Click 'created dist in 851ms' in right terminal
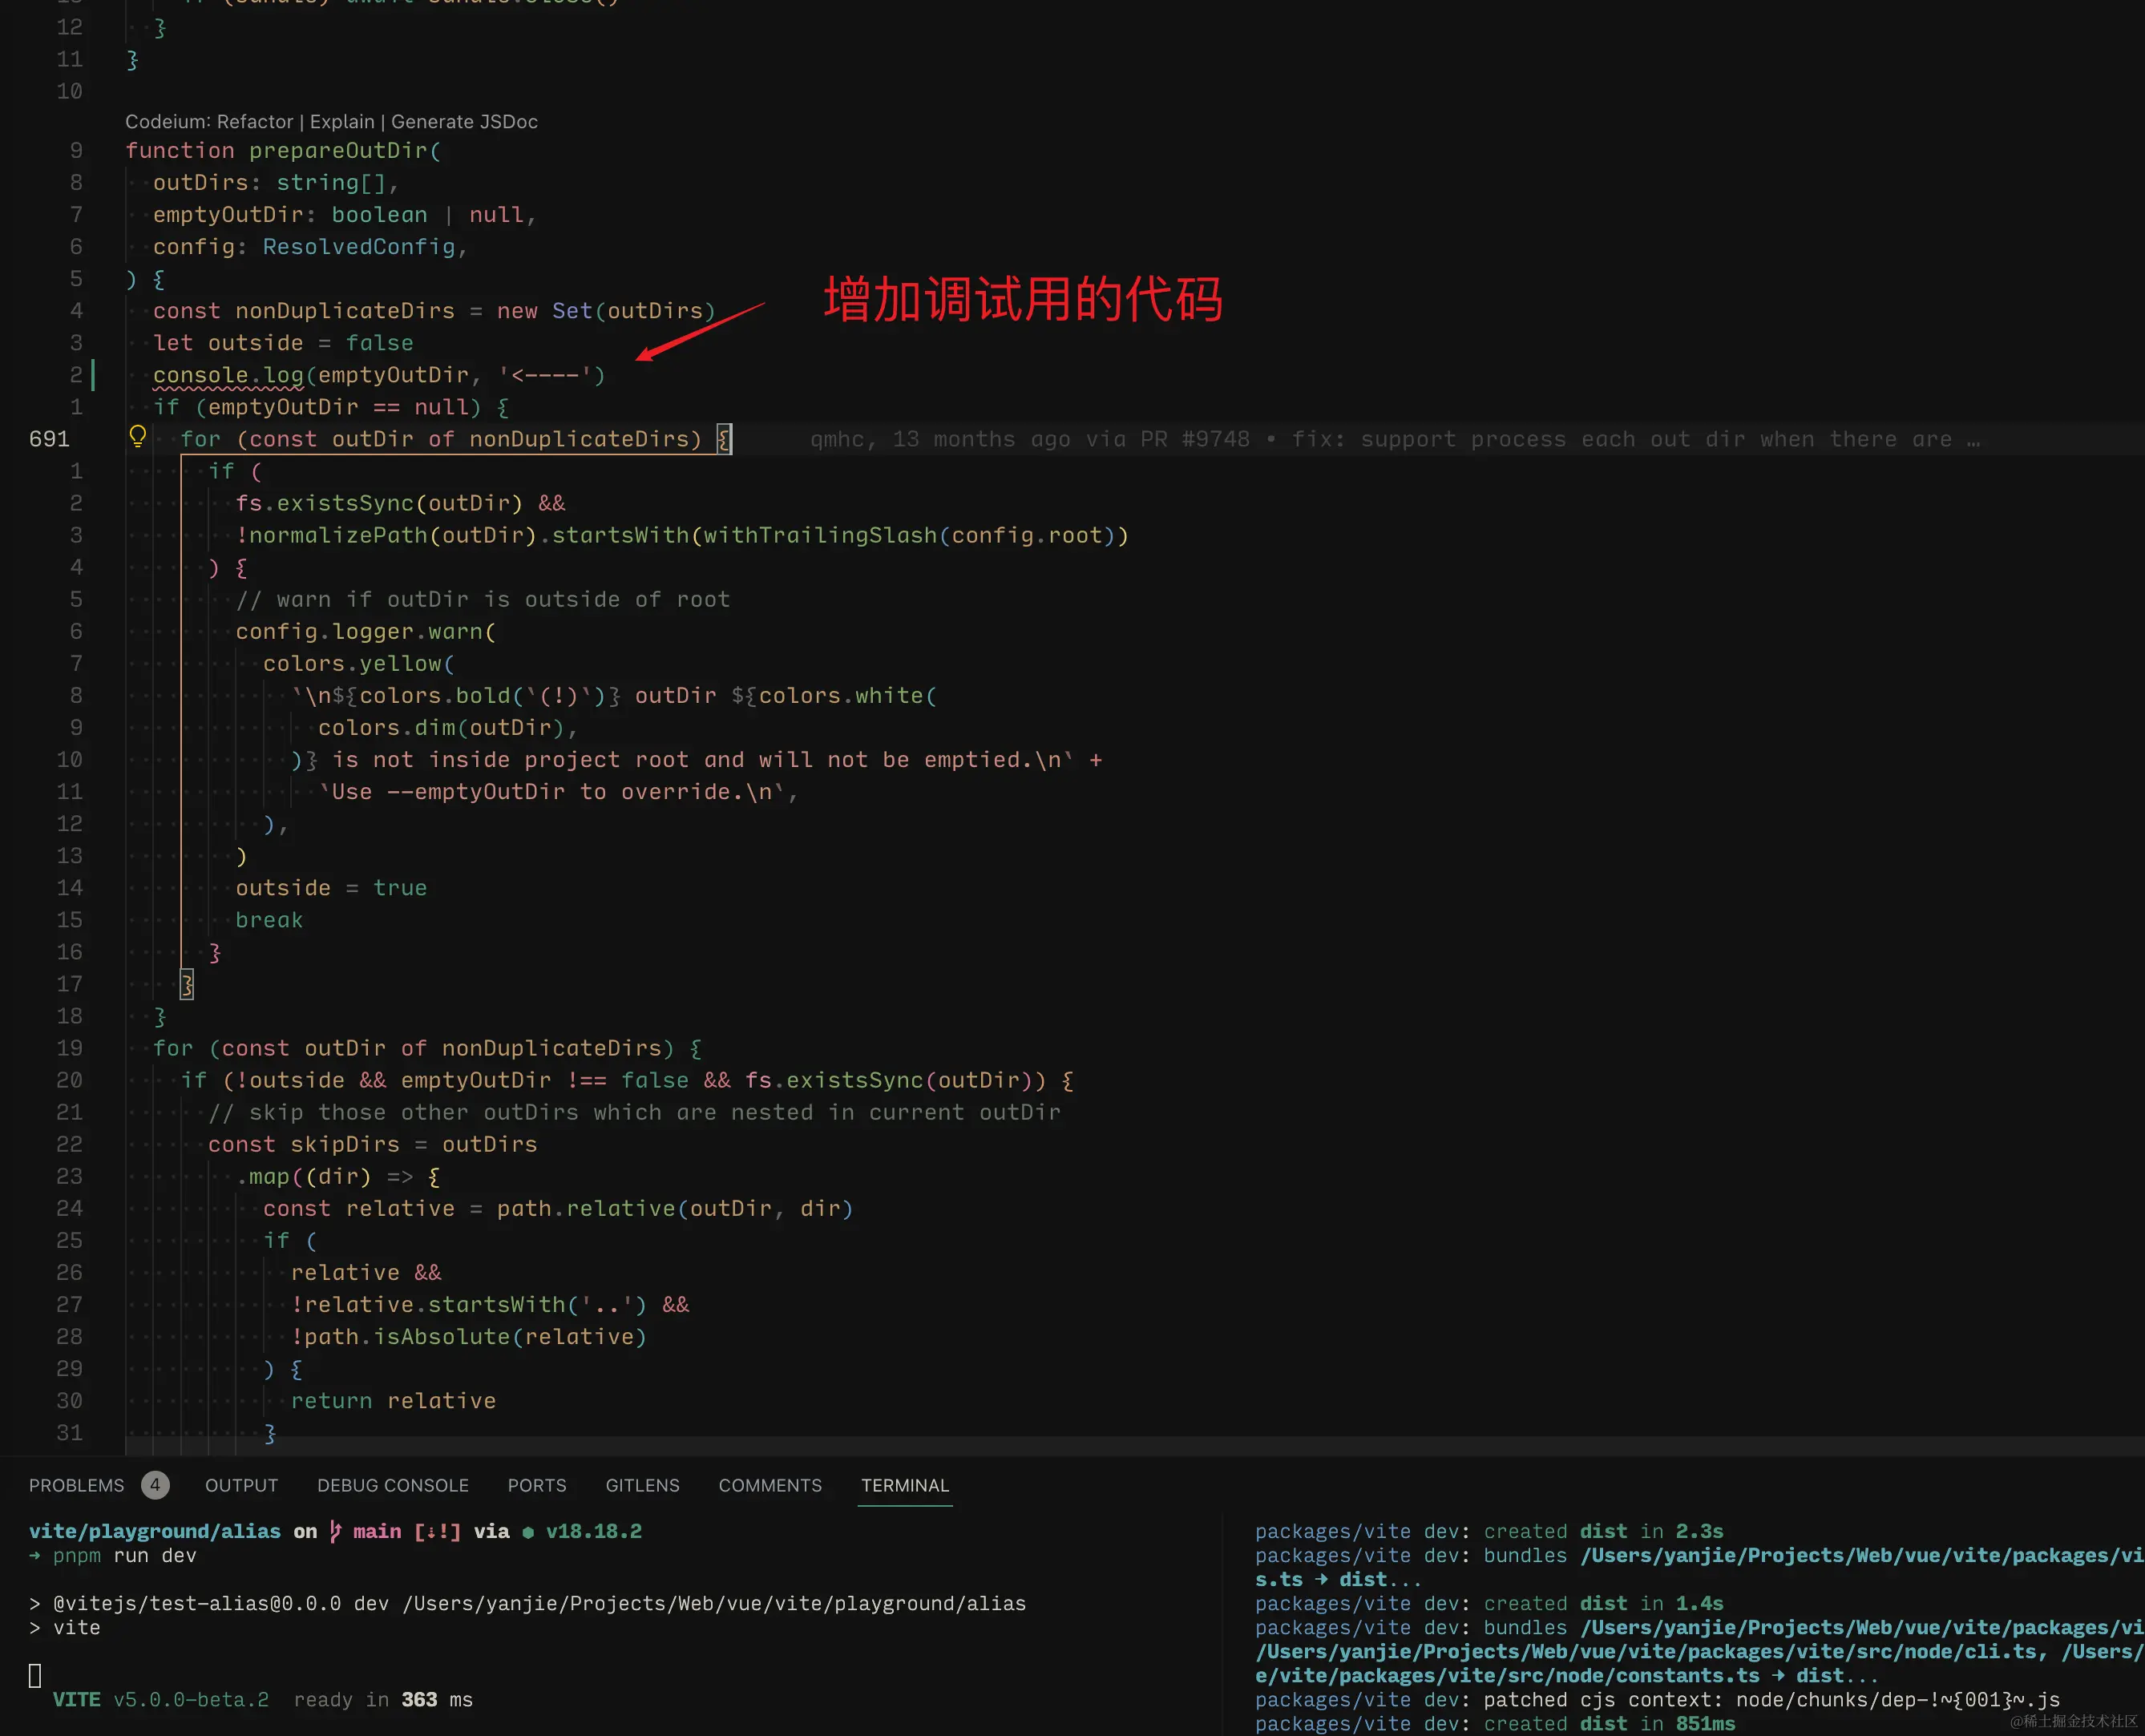Screen dimensions: 2145x1736 (1609, 1723)
